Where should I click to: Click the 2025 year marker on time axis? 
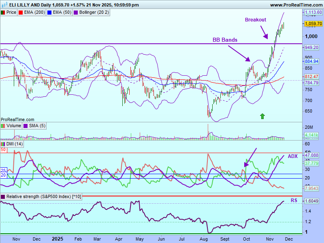pos(58,239)
